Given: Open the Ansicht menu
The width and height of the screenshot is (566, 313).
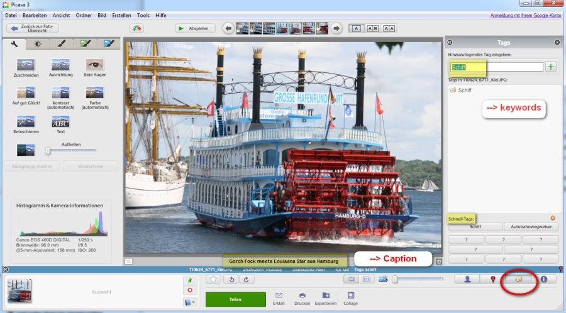Looking at the screenshot, I should pos(61,16).
